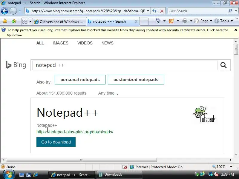Viewport: 239px width, 179px height.
Task: Click the Go to download button
Action: tap(56, 142)
